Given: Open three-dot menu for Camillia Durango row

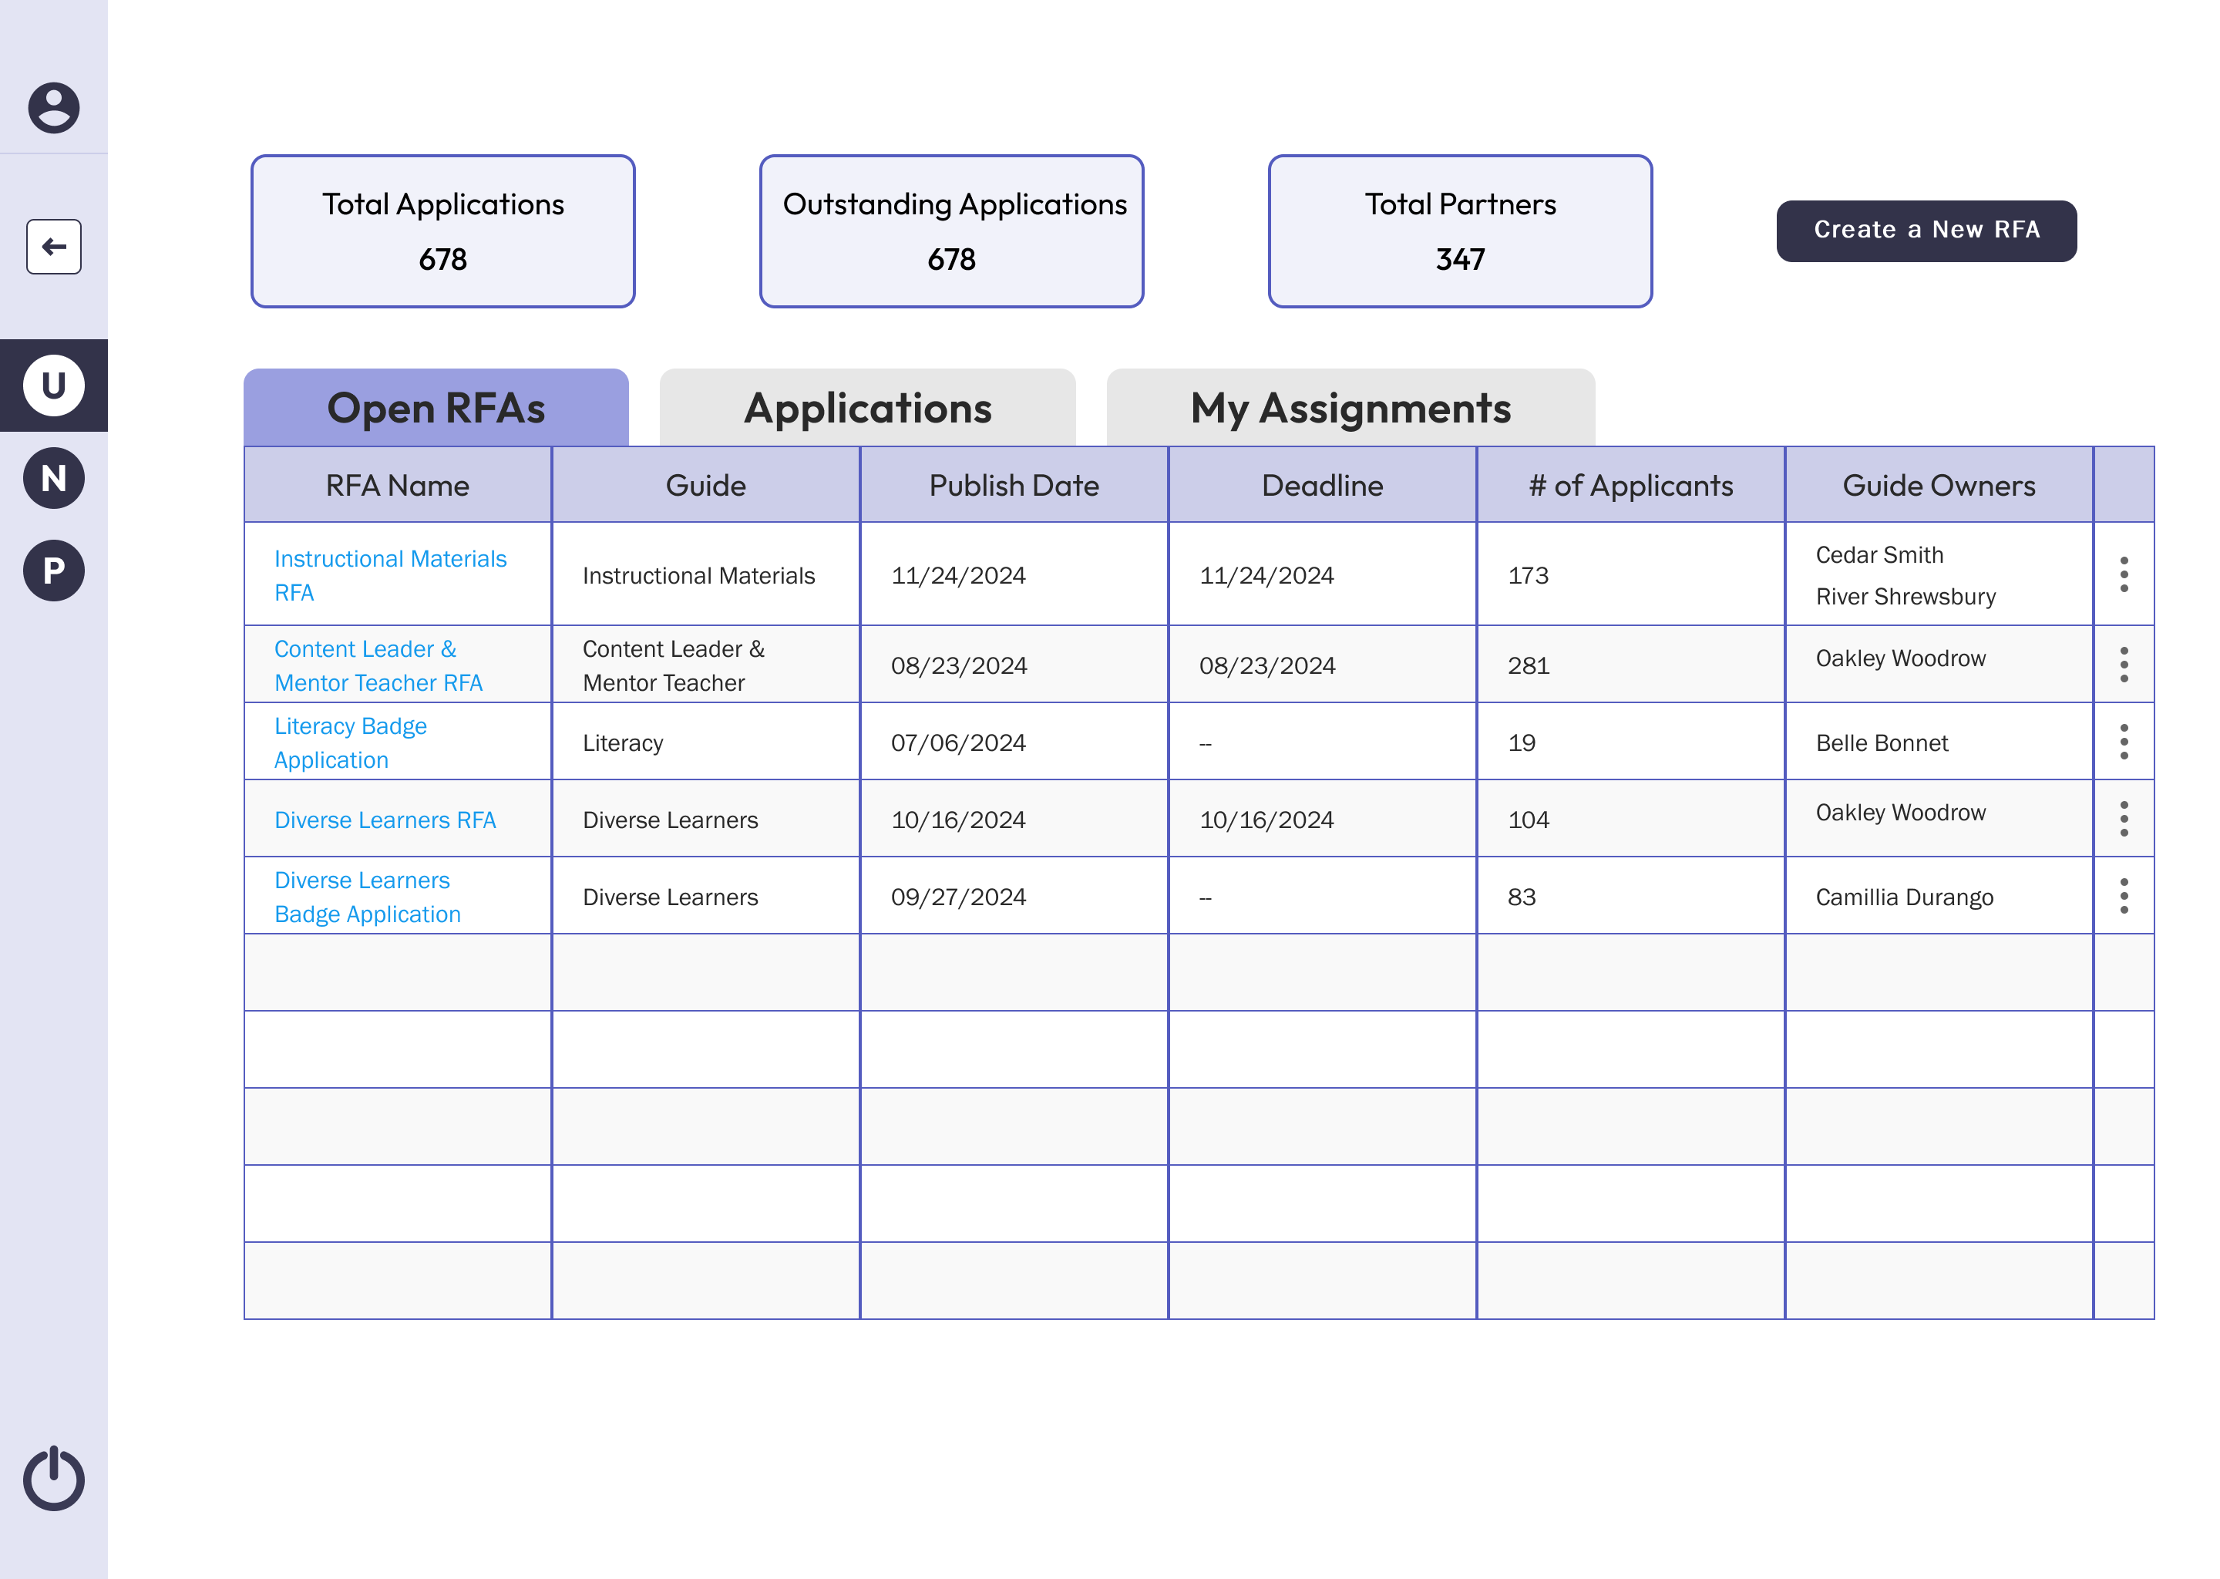Looking at the screenshot, I should click(2124, 897).
